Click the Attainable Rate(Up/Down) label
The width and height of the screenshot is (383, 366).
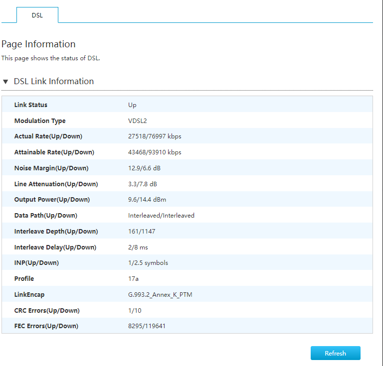(54, 152)
